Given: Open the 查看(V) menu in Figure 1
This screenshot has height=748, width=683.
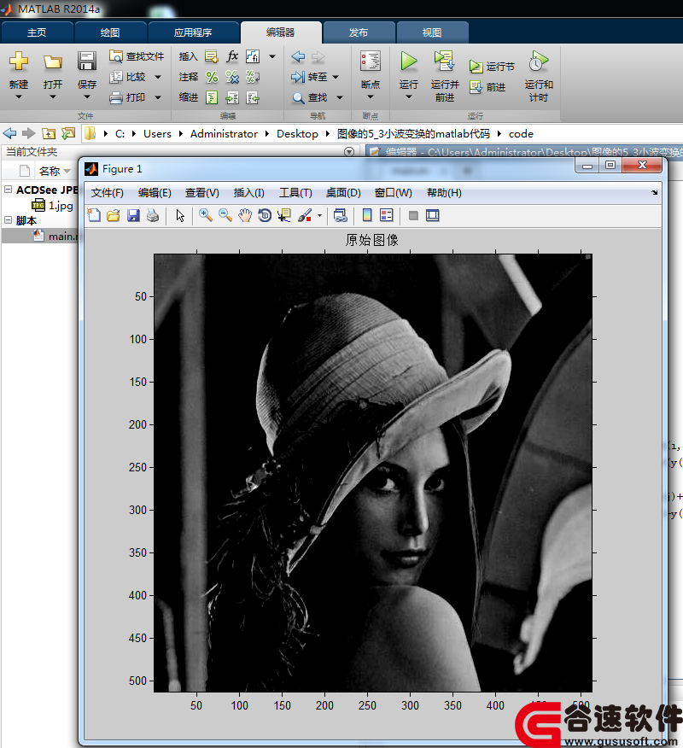Looking at the screenshot, I should tap(202, 193).
